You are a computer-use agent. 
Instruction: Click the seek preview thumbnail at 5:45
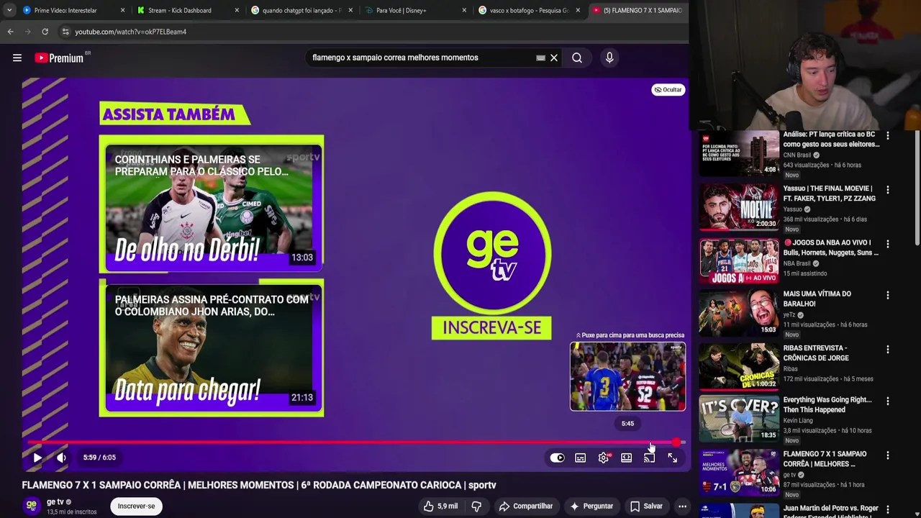pos(627,376)
